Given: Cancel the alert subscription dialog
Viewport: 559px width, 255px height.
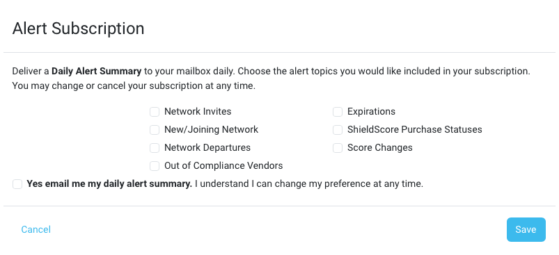Looking at the screenshot, I should [x=36, y=230].
